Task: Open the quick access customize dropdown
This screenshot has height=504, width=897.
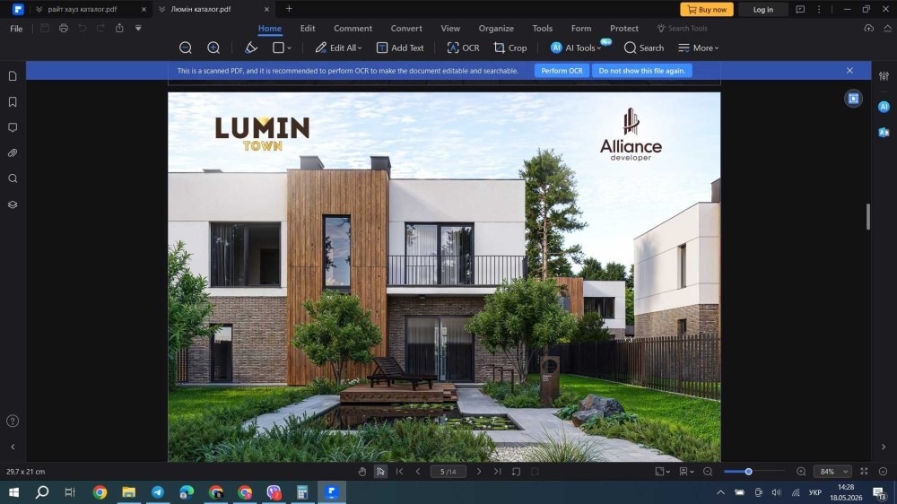Action: (138, 28)
